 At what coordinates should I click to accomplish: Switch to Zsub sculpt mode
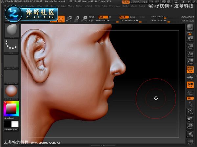pyautogui.click(x=132, y=17)
